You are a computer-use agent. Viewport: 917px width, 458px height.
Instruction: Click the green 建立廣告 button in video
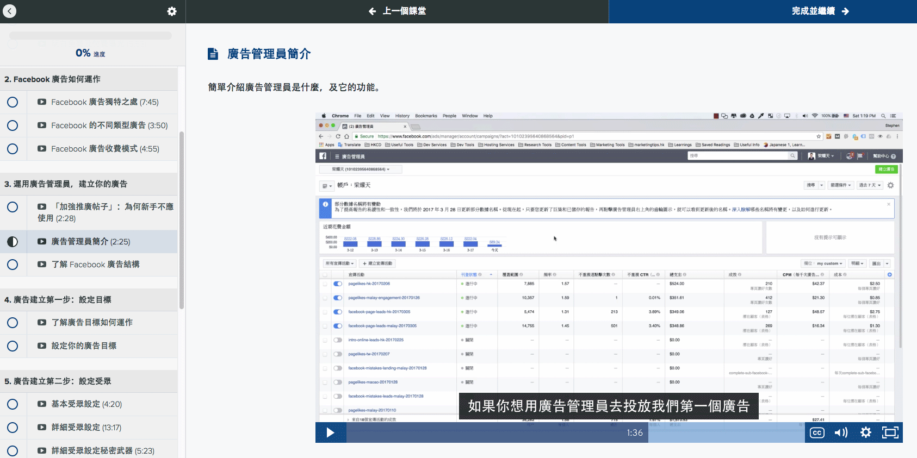coord(887,170)
